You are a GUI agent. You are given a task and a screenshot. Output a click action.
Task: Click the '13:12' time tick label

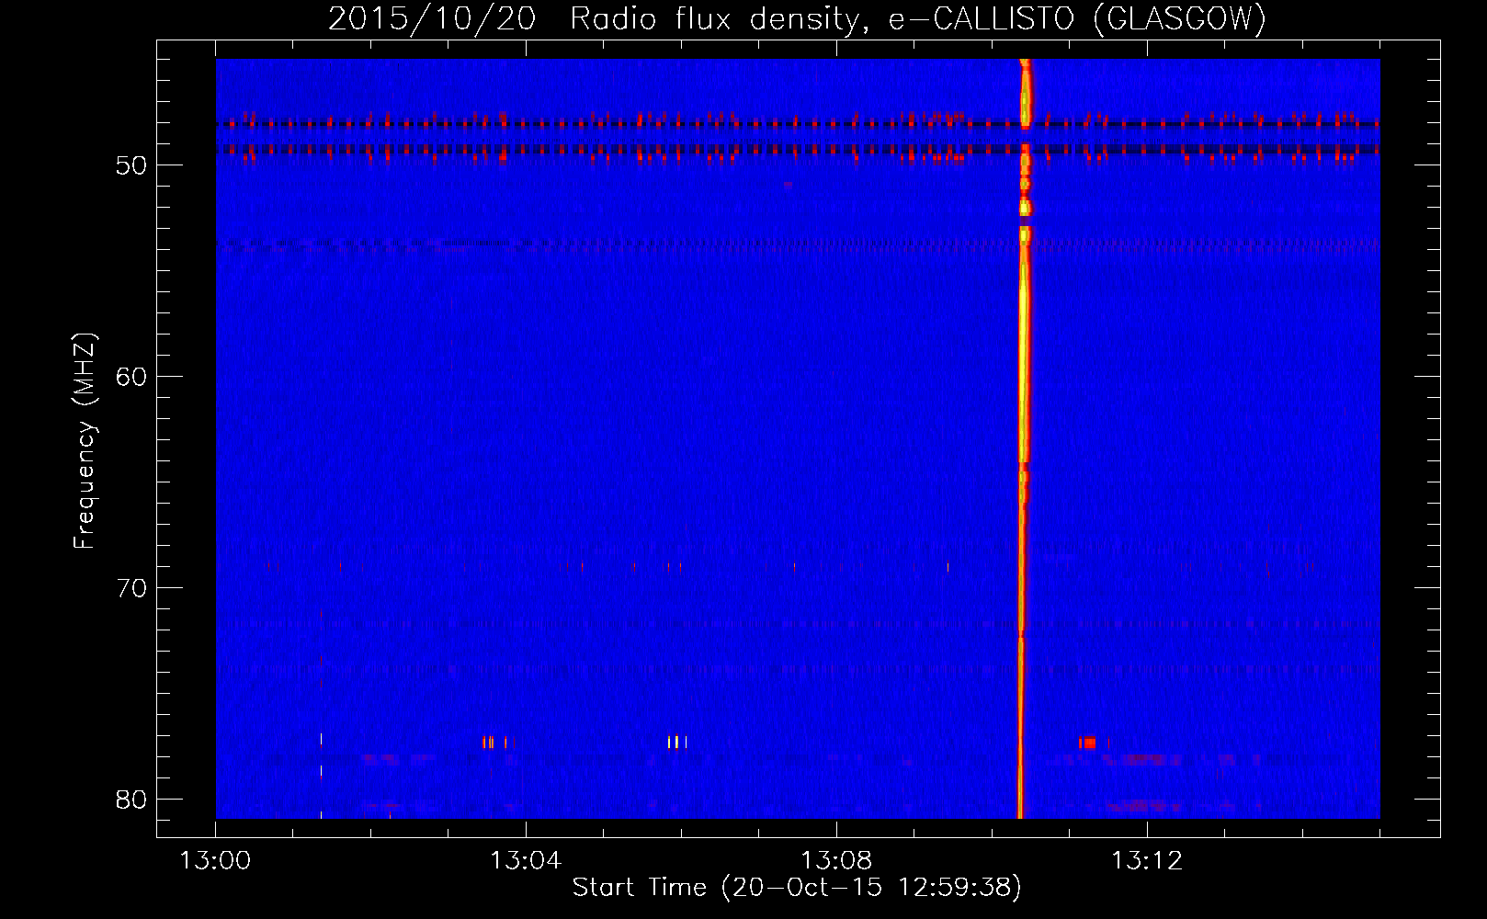pyautogui.click(x=1147, y=861)
